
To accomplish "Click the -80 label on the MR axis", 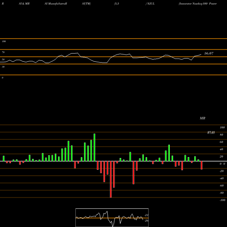I will click(222, 193).
